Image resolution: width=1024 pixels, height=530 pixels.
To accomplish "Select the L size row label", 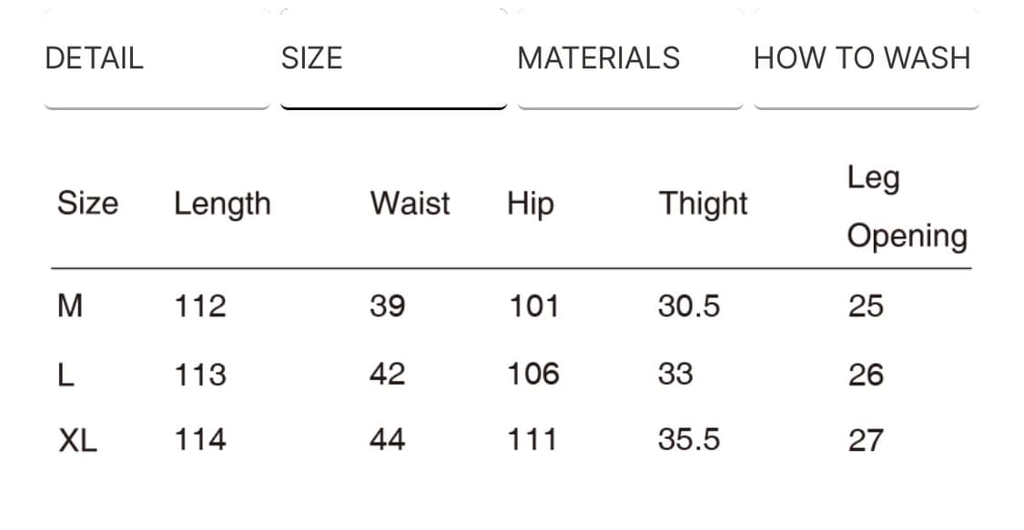I will tap(66, 375).
